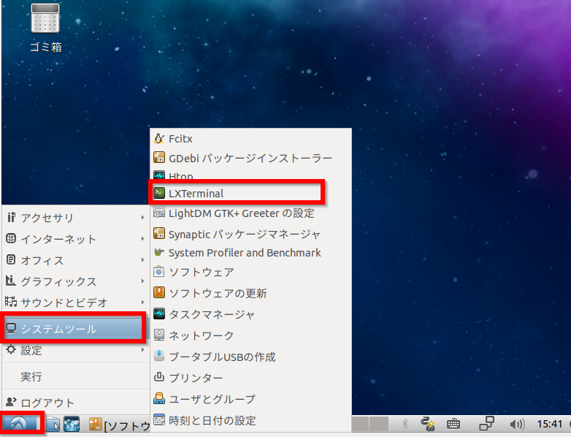This screenshot has width=571, height=437.
Task: Click the 時刻と日付の設定 calendar icon
Action: click(x=158, y=420)
